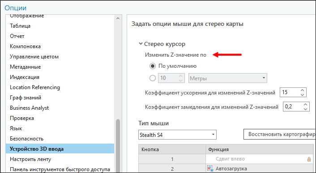Select the Язык category
The height and width of the screenshot is (173, 316).
coord(16,128)
